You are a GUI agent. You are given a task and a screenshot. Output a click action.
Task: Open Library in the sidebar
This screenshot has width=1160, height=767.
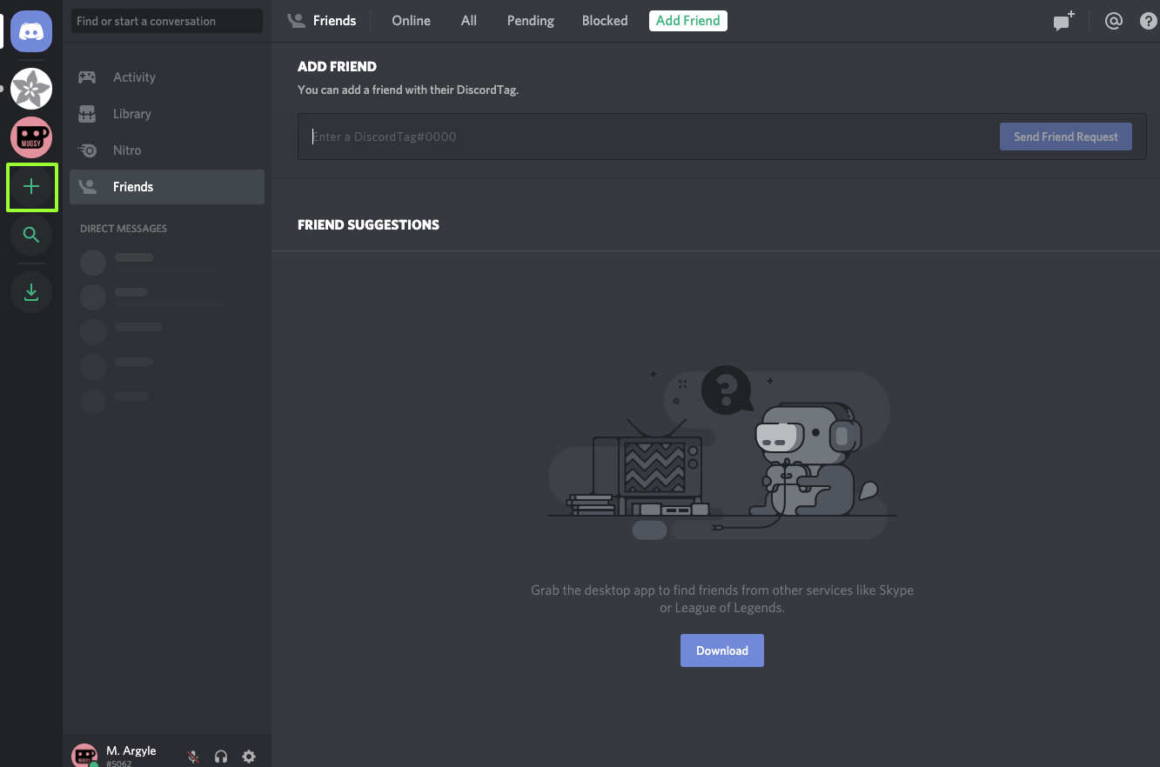[167, 114]
